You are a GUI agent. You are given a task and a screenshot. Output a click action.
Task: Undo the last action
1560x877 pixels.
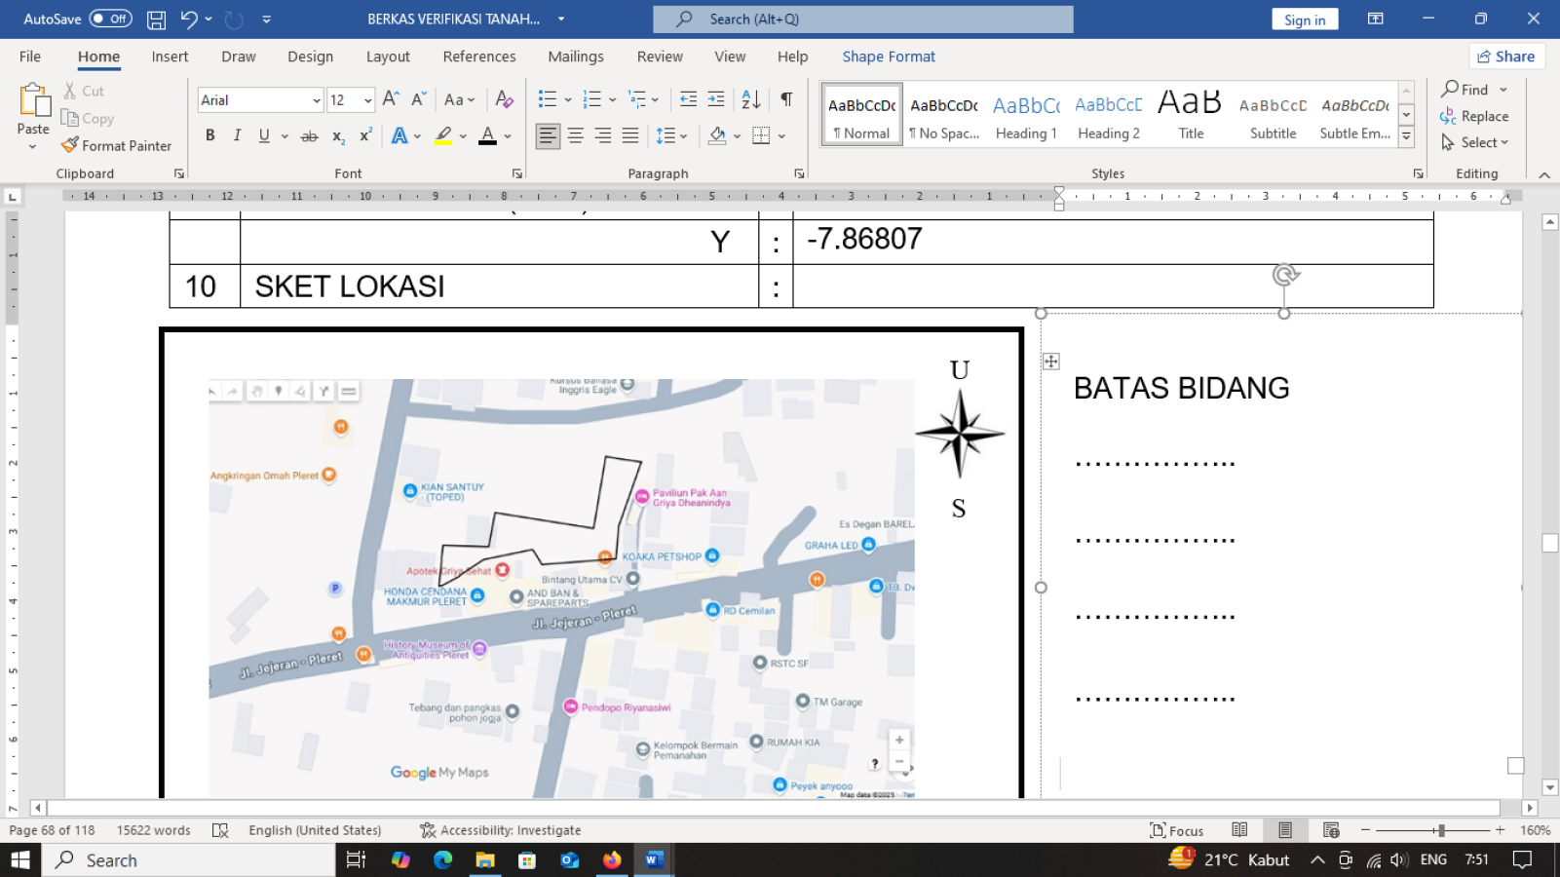pos(189,19)
